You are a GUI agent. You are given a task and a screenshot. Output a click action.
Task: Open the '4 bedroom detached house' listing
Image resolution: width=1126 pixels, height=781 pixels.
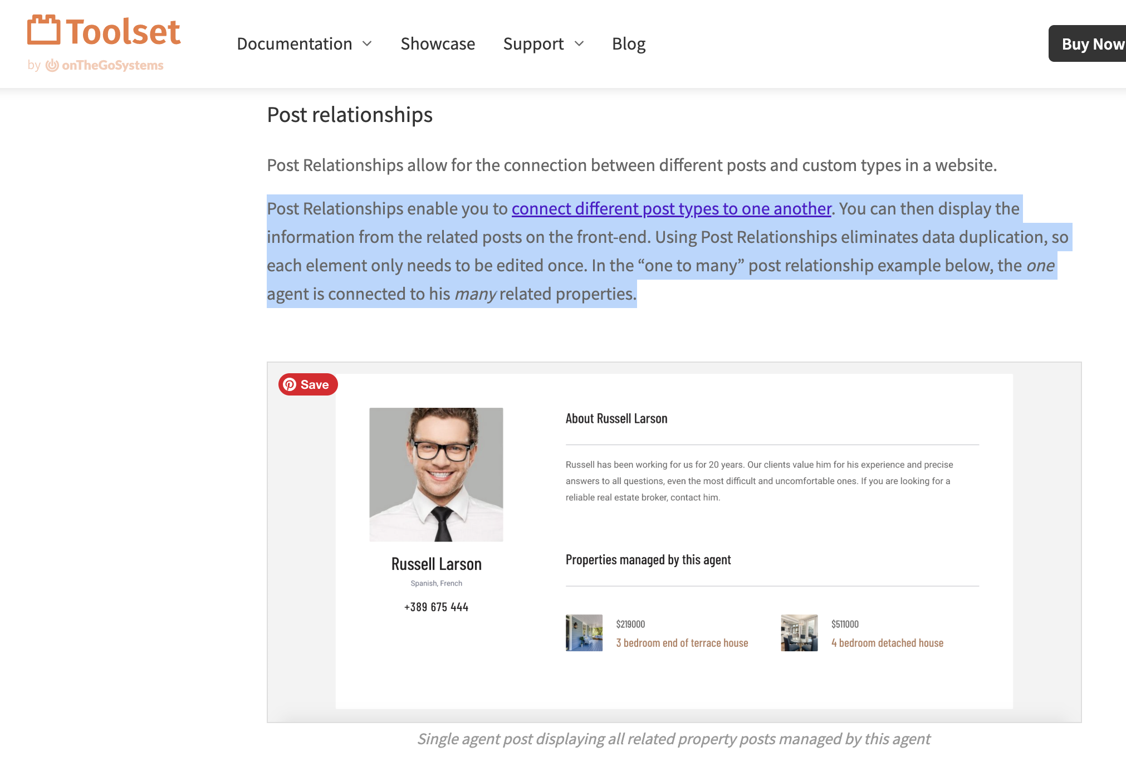pyautogui.click(x=887, y=642)
